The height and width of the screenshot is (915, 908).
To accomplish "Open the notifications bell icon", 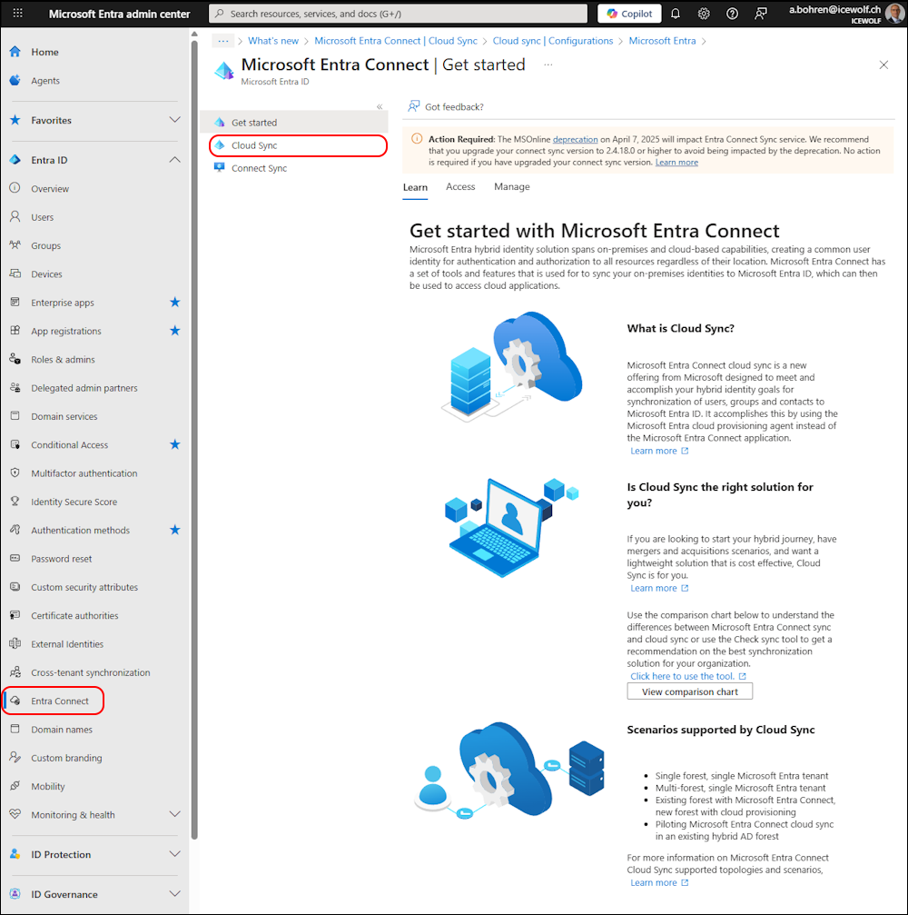I will [x=676, y=14].
